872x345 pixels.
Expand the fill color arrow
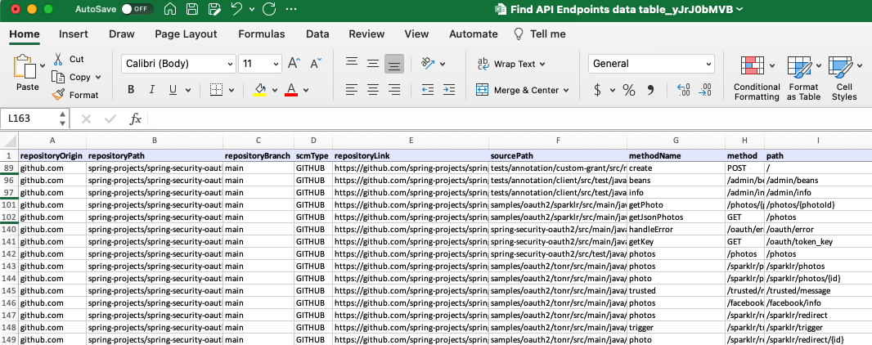[x=275, y=90]
